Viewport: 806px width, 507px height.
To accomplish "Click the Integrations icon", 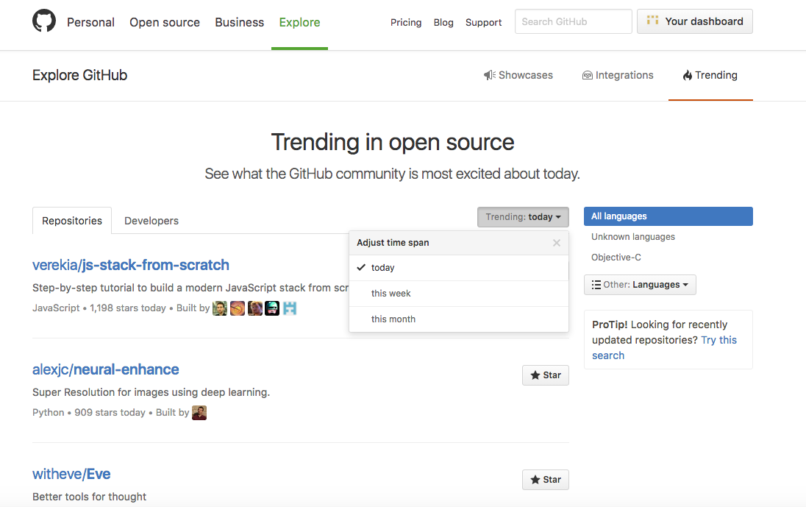I will 587,76.
